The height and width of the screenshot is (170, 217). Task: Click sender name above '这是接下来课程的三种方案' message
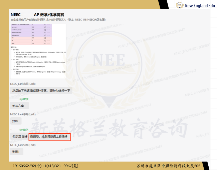coord(23,84)
